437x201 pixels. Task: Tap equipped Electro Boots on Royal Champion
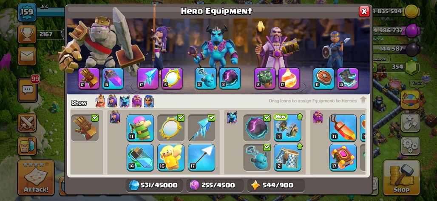tap(348, 78)
